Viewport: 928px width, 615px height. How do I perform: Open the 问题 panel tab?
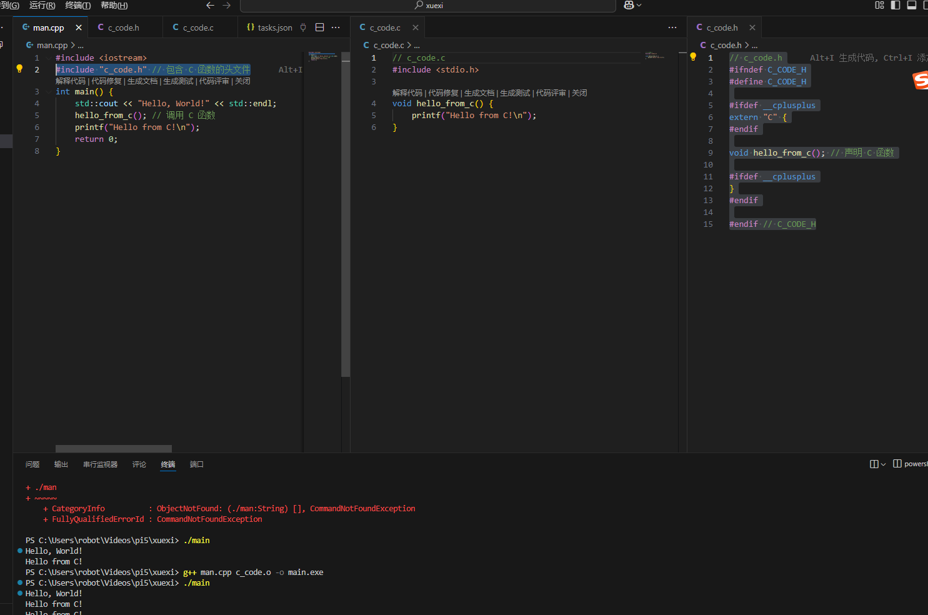pos(32,464)
